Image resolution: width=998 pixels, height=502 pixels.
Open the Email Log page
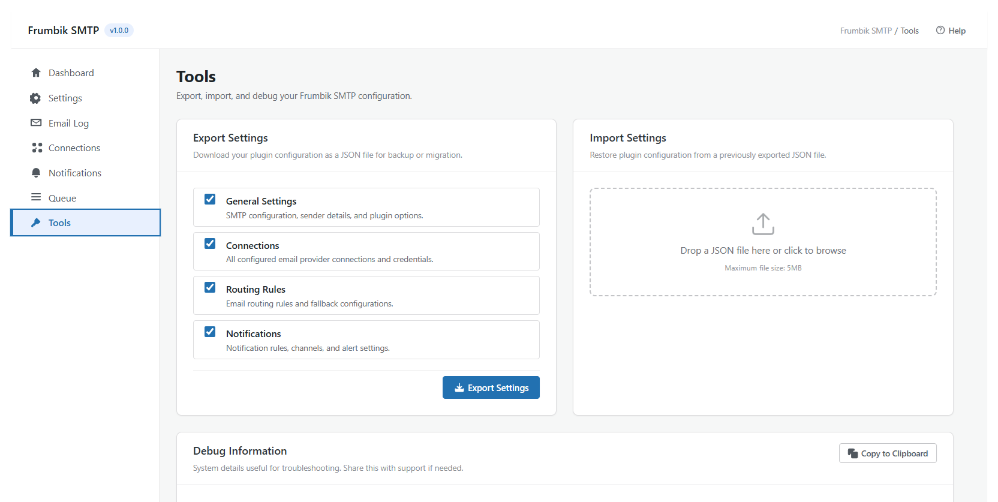tap(85, 123)
